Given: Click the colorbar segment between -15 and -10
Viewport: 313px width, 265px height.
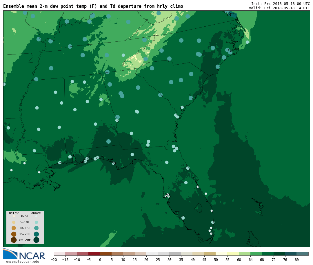Looking at the screenshot, I should coord(71,254).
